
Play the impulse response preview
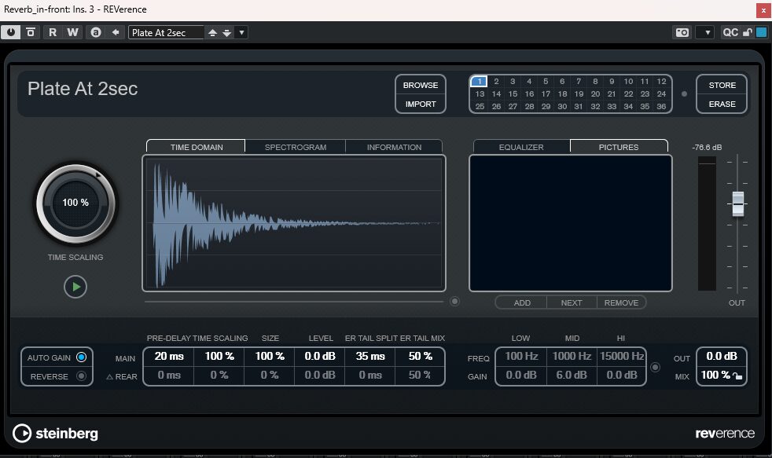pos(75,287)
